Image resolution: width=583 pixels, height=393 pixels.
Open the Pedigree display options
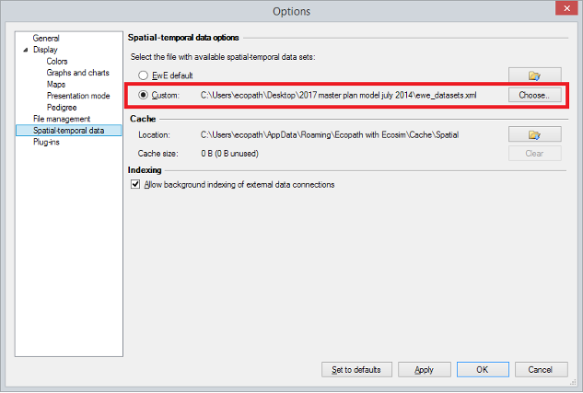[62, 107]
